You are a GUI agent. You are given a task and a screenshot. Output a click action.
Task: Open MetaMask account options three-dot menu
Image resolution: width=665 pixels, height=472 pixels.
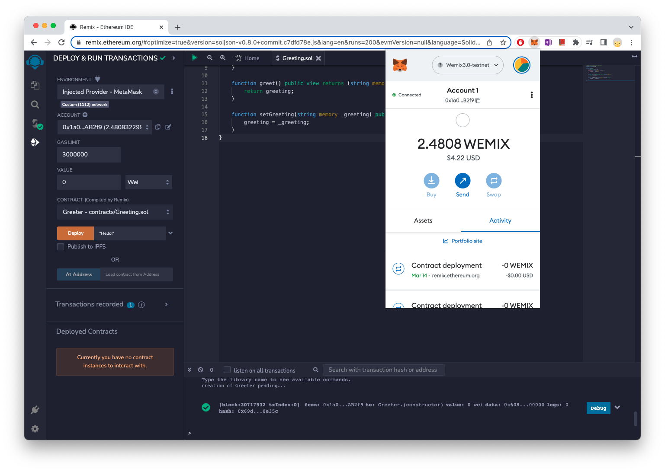[x=531, y=95]
